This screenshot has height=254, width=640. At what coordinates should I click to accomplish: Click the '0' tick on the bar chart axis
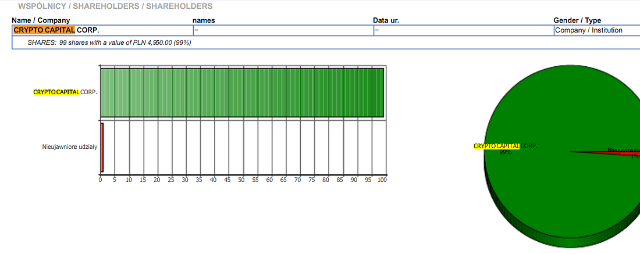(101, 180)
